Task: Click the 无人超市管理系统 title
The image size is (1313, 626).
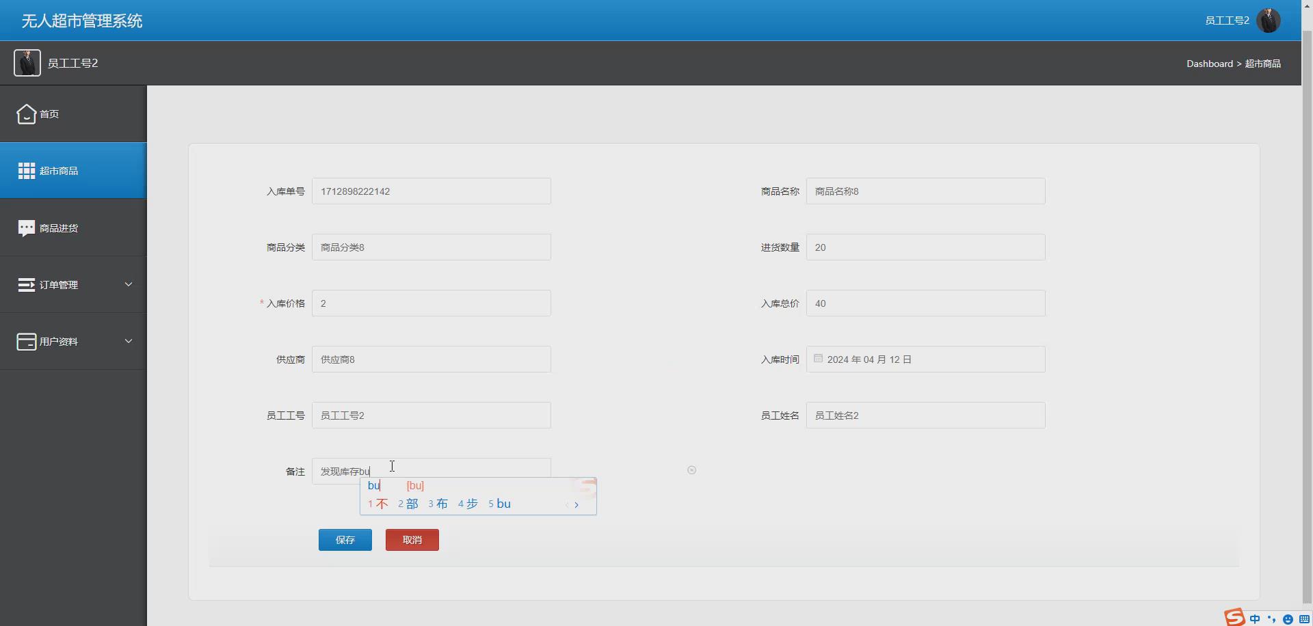Action: [x=82, y=21]
